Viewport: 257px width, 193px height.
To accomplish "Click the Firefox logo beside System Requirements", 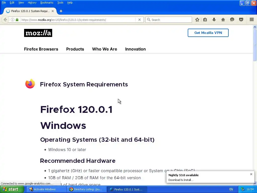I will tap(30, 84).
